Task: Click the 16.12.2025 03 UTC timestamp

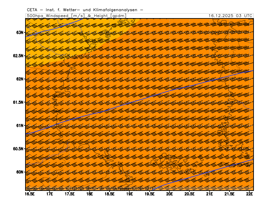Action: coord(230,16)
